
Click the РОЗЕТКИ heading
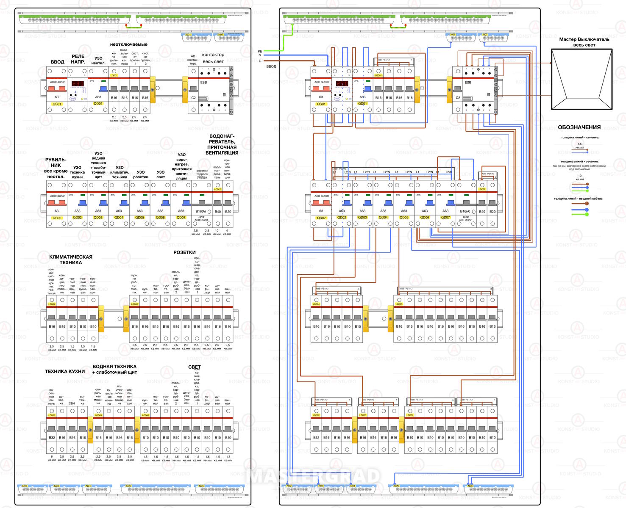(x=184, y=252)
